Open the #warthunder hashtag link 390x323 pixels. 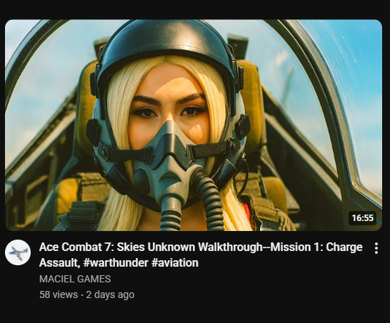pos(116,262)
